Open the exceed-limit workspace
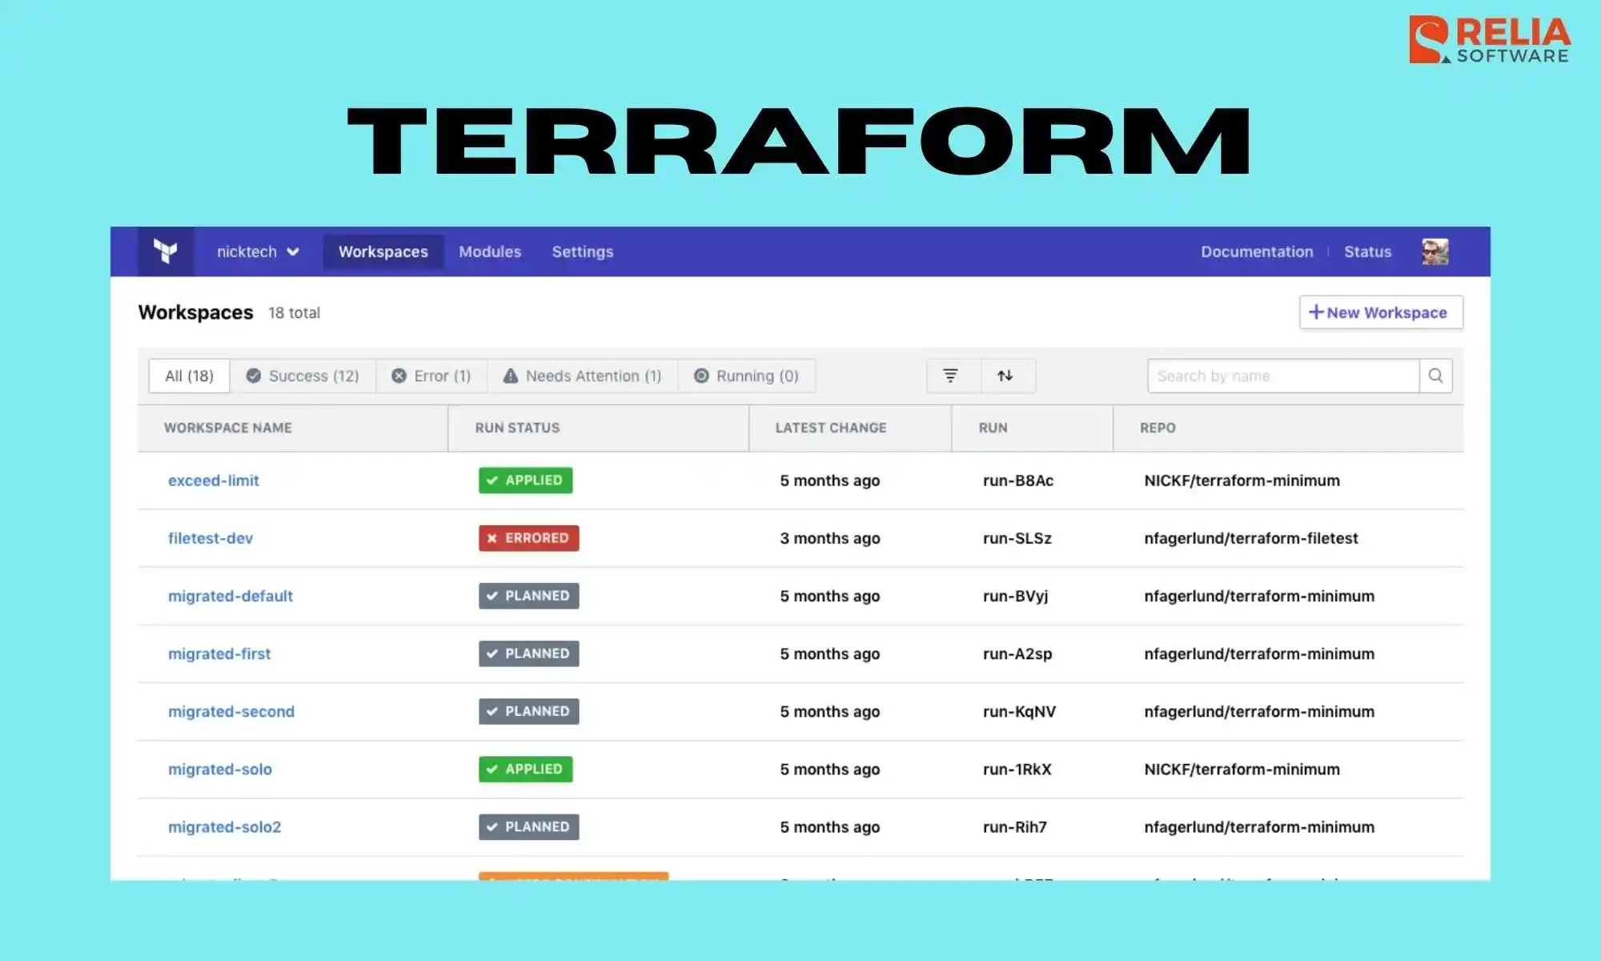 click(x=214, y=480)
